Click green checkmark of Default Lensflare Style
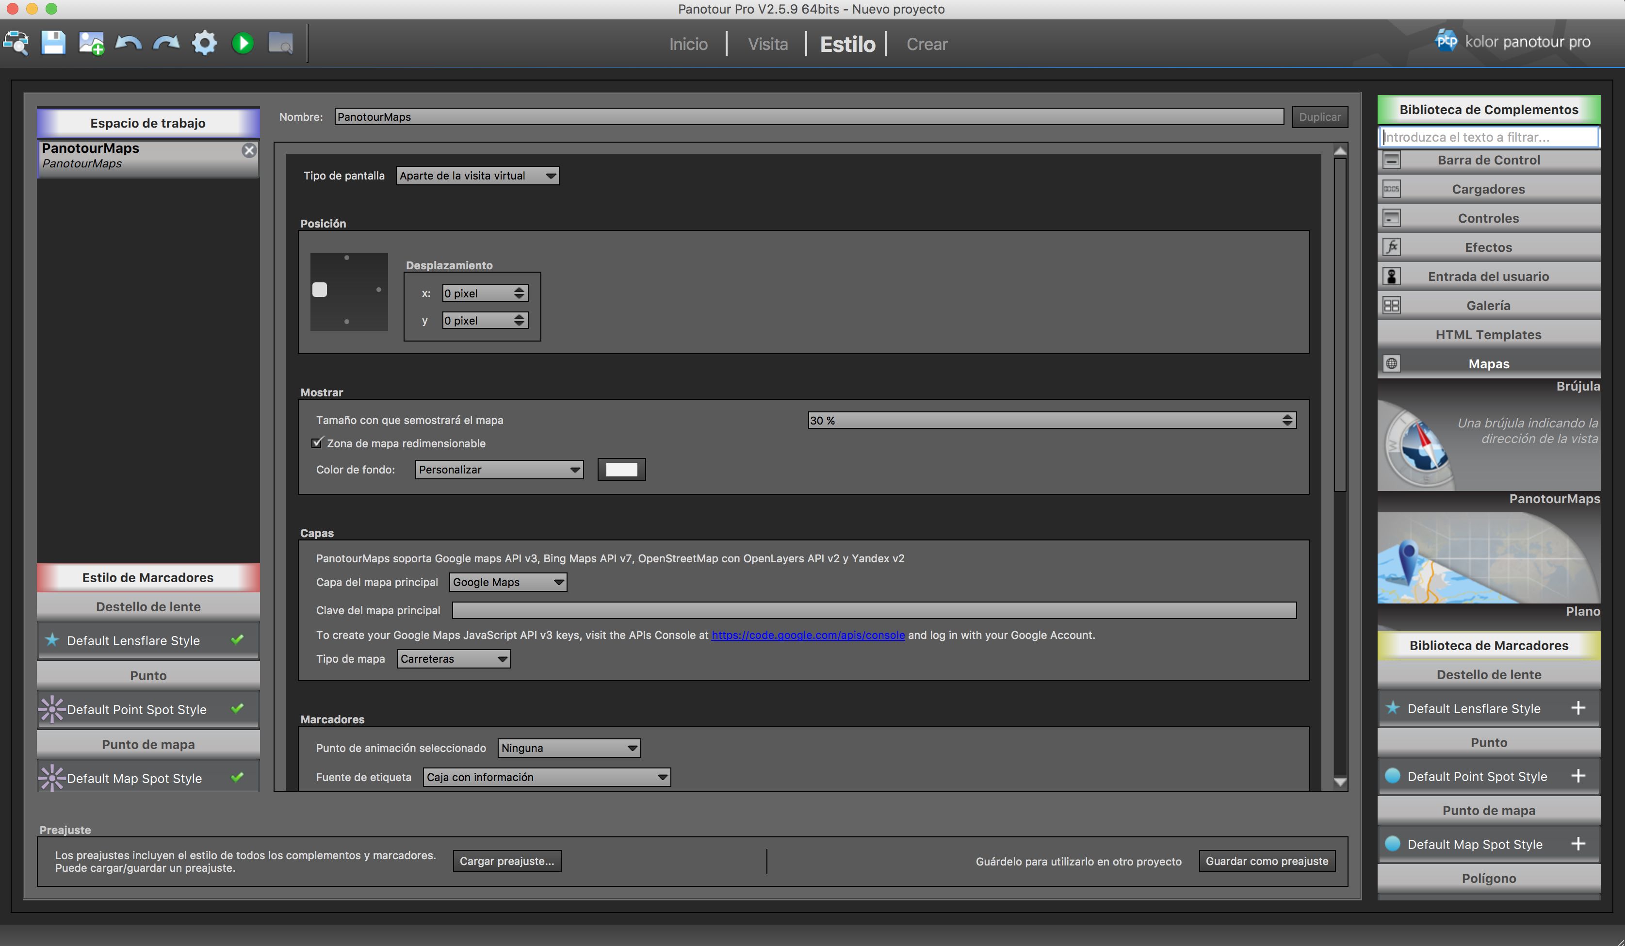 [237, 639]
